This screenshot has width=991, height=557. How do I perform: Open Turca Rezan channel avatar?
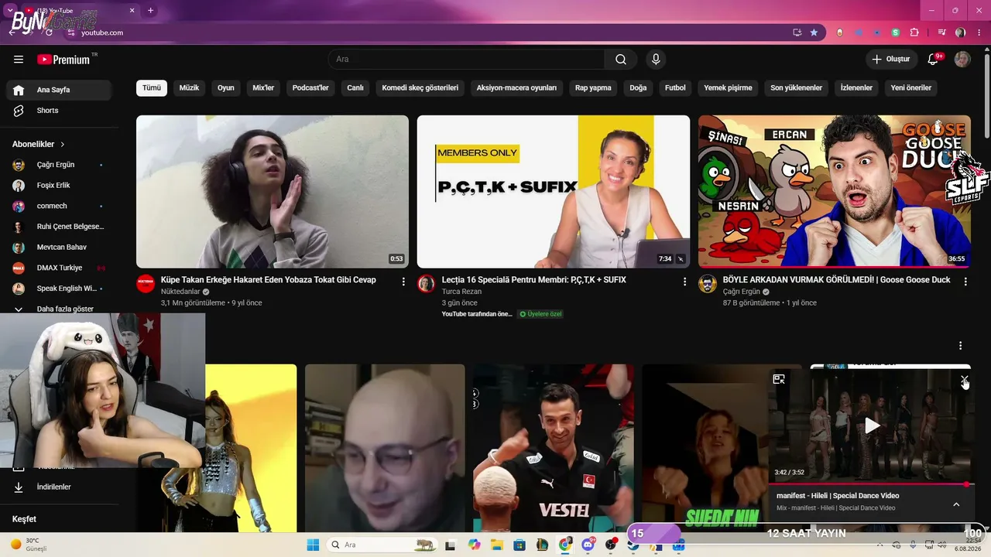point(426,283)
